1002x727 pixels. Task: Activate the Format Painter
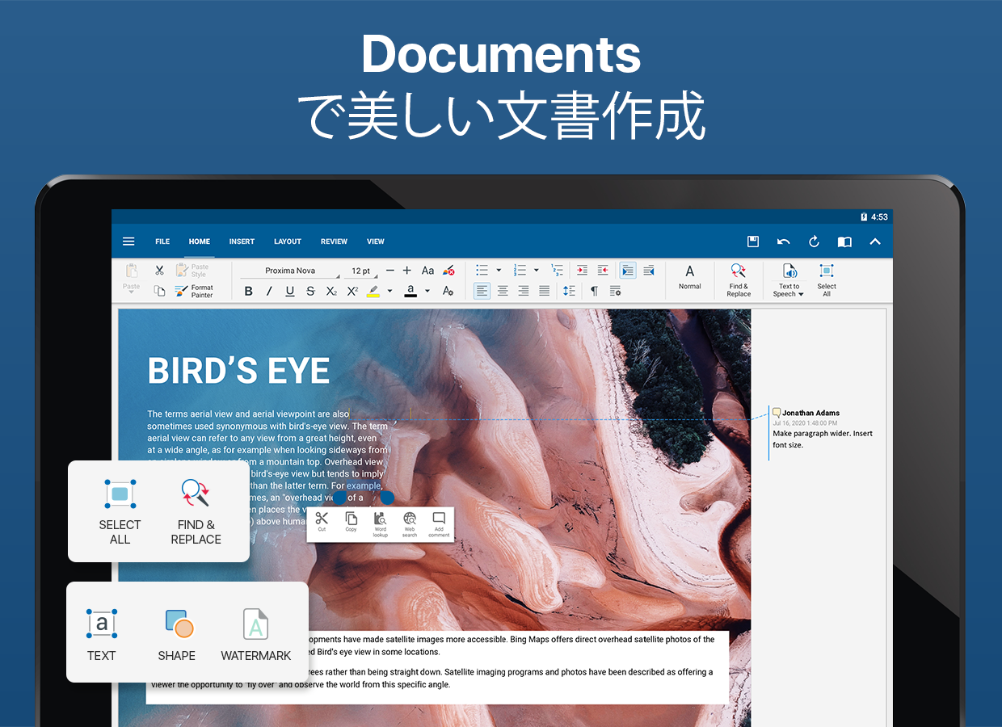[x=194, y=291]
